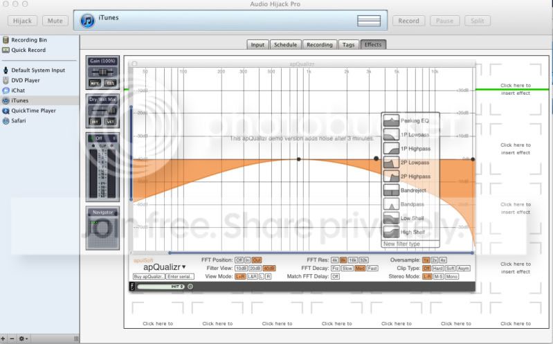Screen dimensions: 553x344
Task: Click the Record button
Action: [409, 21]
